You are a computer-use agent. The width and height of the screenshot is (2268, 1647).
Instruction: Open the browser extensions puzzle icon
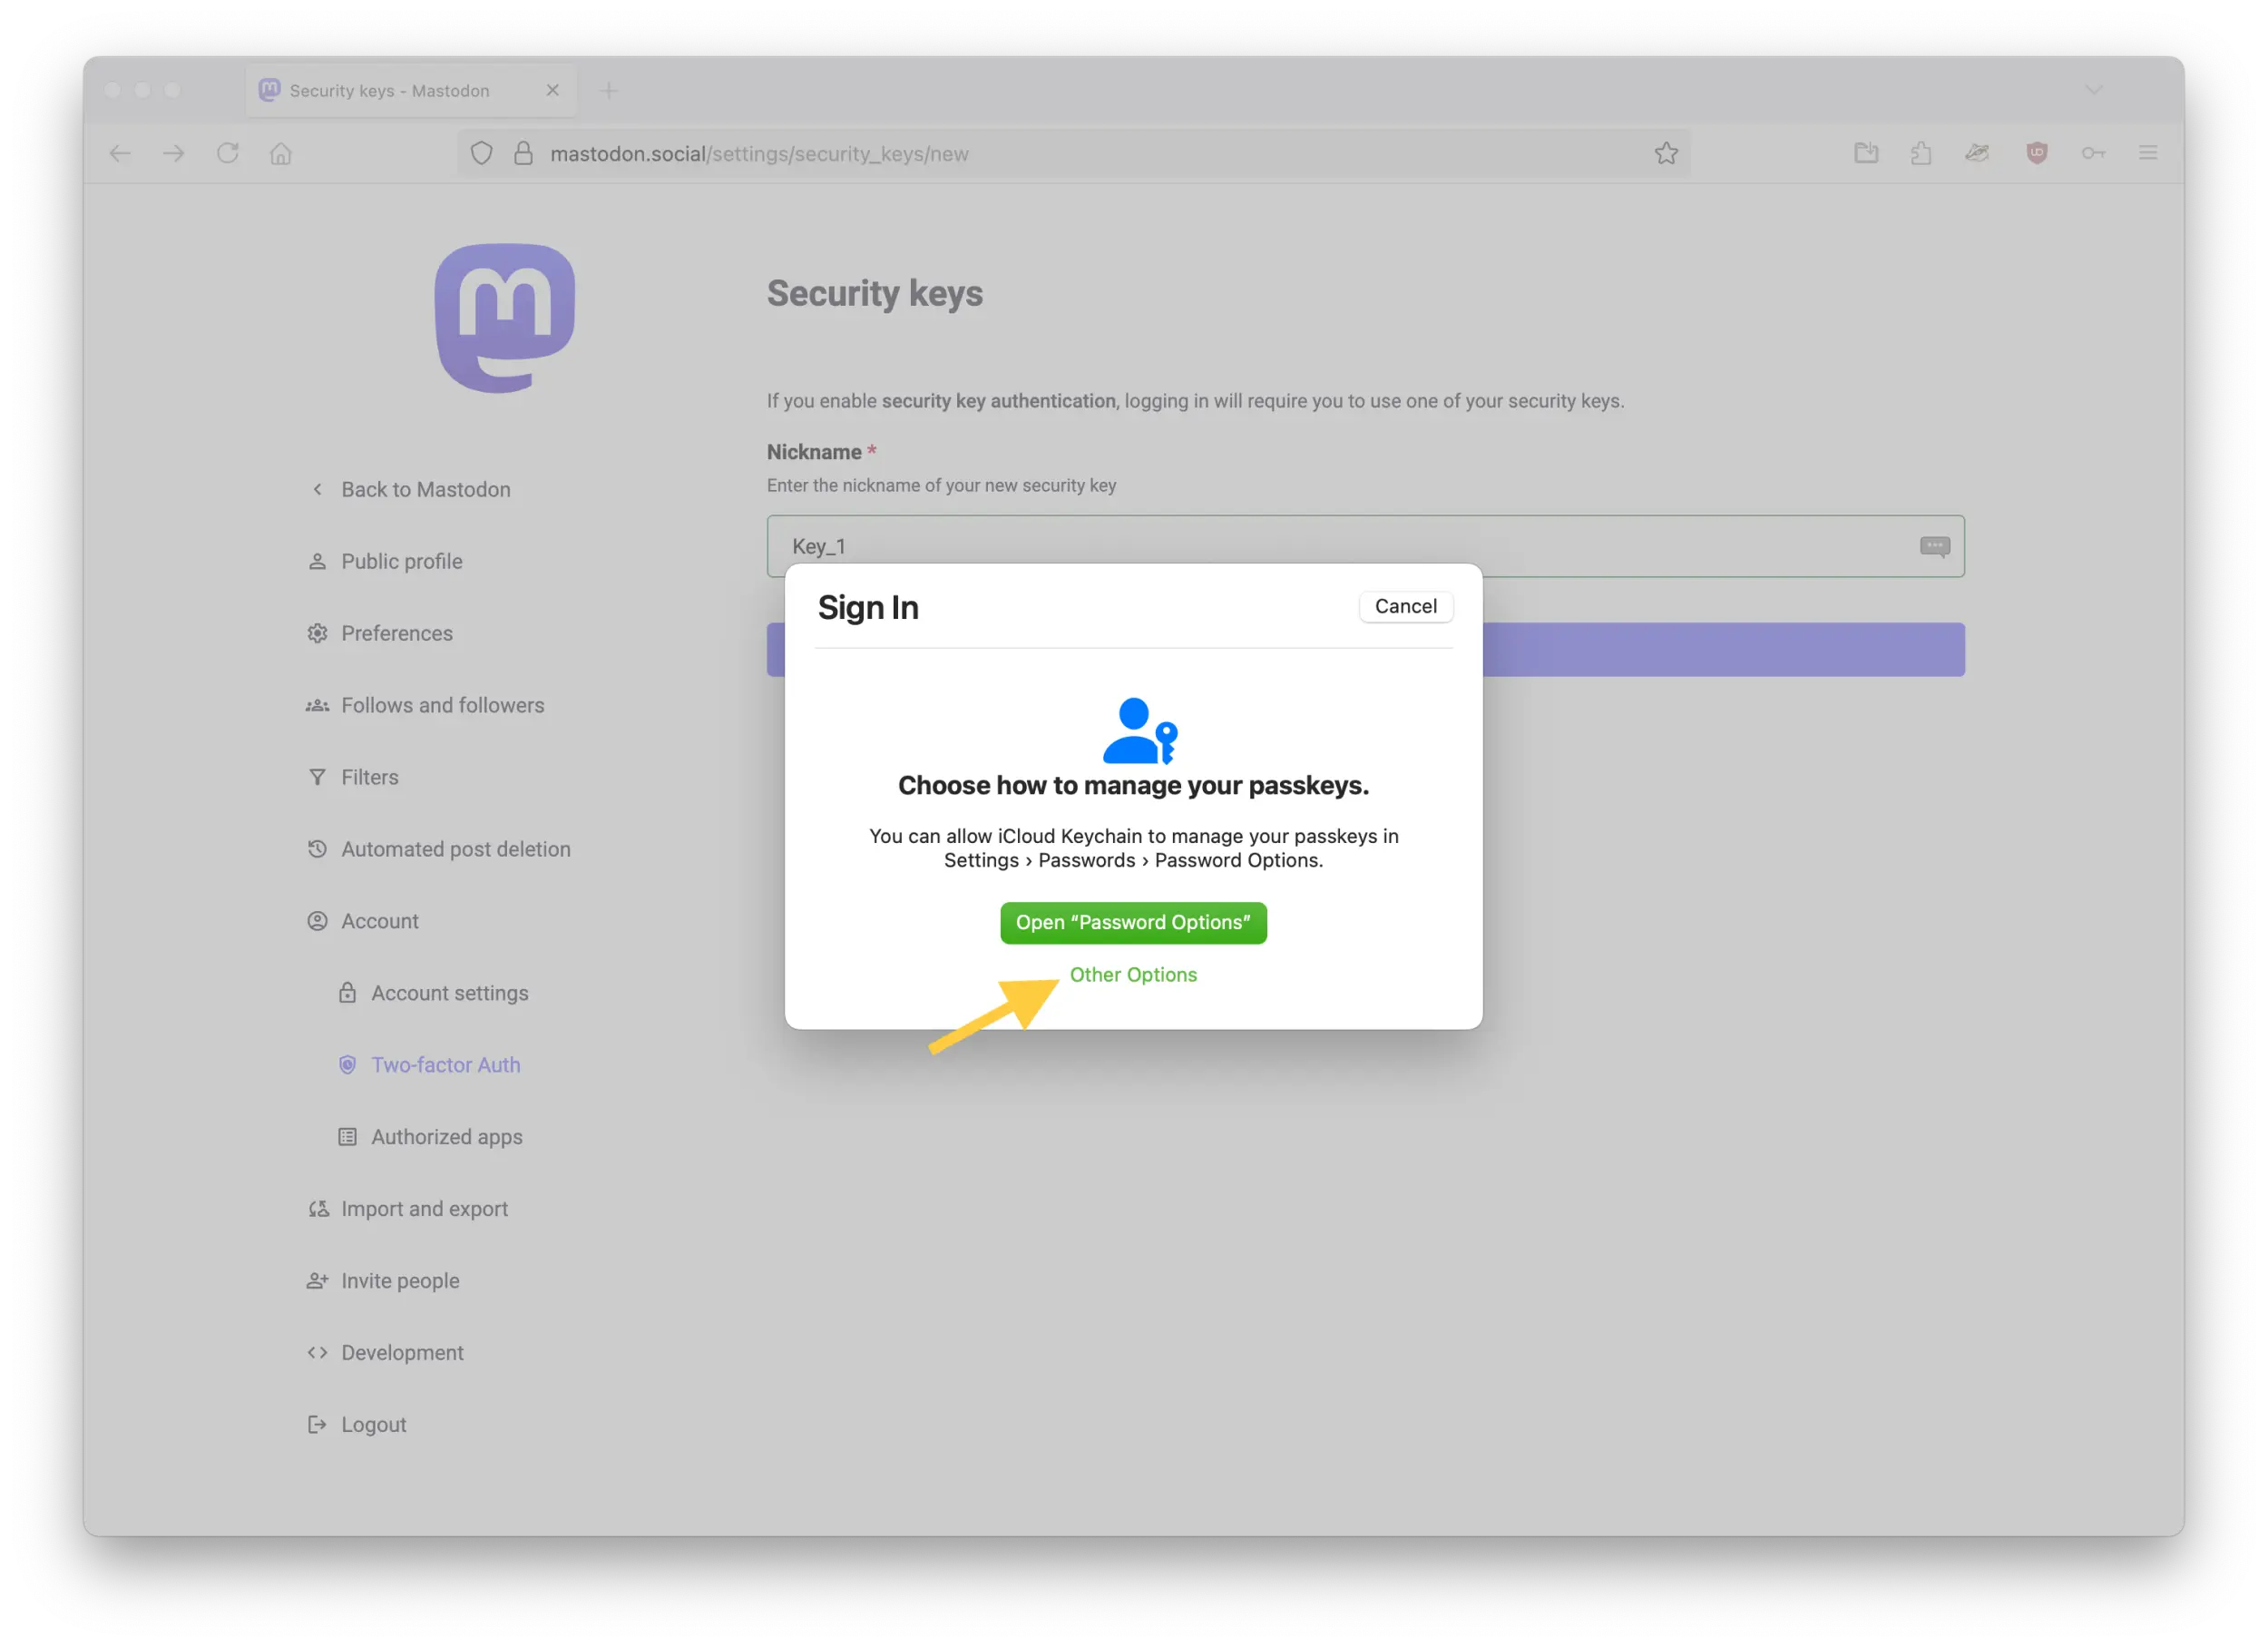coord(1920,153)
